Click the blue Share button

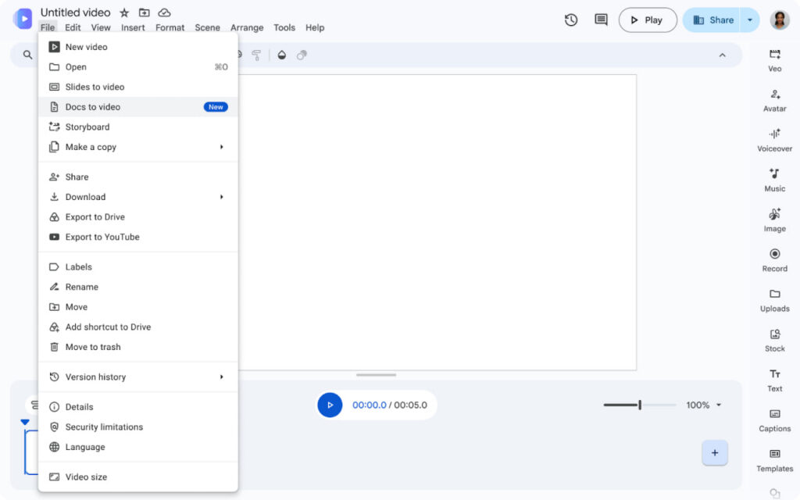coord(712,20)
